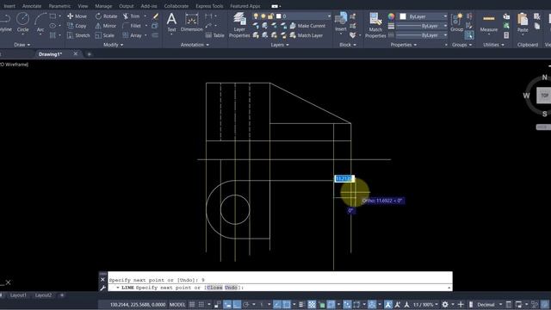The width and height of the screenshot is (551, 310).
Task: Open the Group tool
Action: click(x=457, y=22)
